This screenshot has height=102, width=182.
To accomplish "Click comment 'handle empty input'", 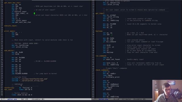I will (x=135, y=59).
